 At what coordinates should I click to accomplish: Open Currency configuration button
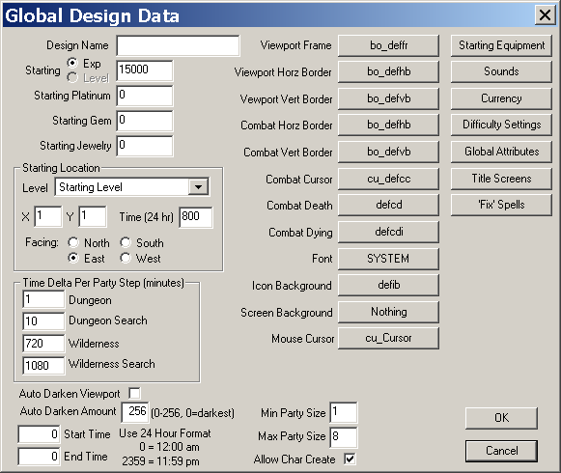point(501,98)
